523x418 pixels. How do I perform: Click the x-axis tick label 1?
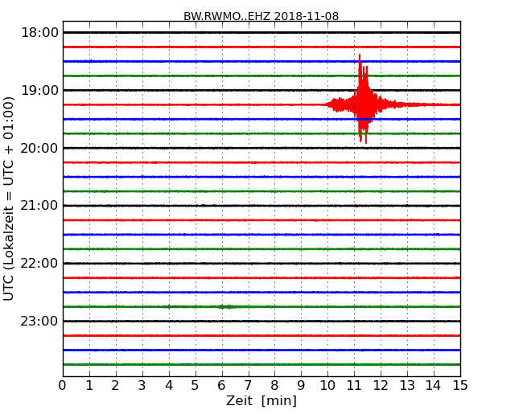click(89, 385)
